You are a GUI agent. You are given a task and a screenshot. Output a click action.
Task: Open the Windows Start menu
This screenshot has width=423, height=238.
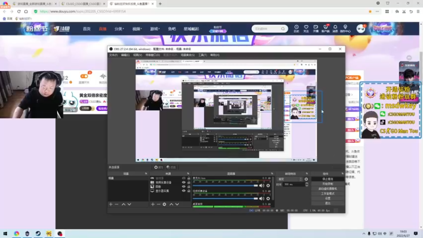[5, 233]
